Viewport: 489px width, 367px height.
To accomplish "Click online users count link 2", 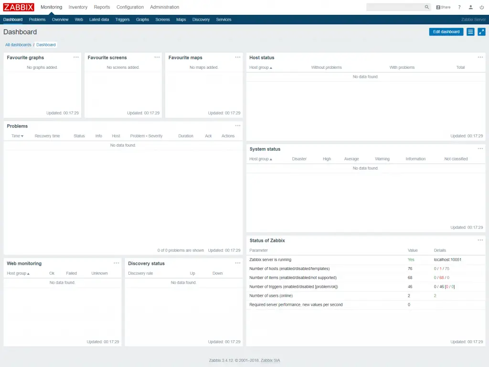I will tap(435, 296).
